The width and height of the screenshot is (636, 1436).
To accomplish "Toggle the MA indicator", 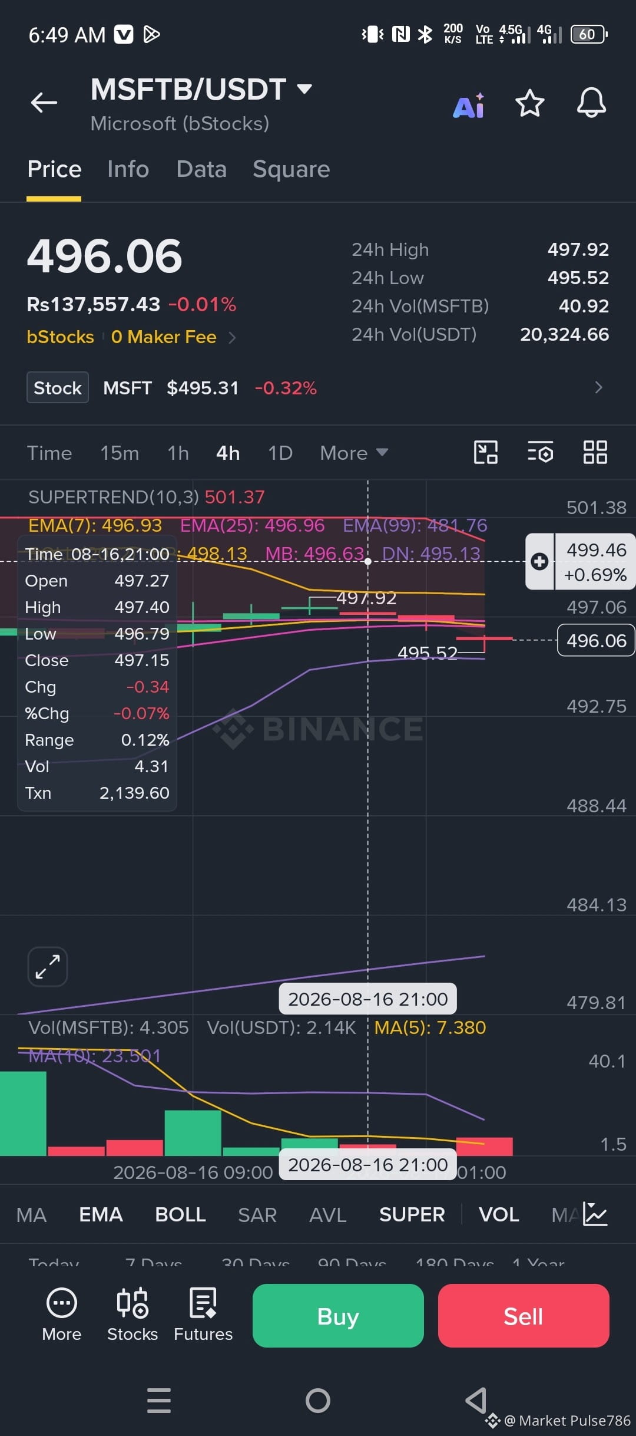I will coord(31,1214).
